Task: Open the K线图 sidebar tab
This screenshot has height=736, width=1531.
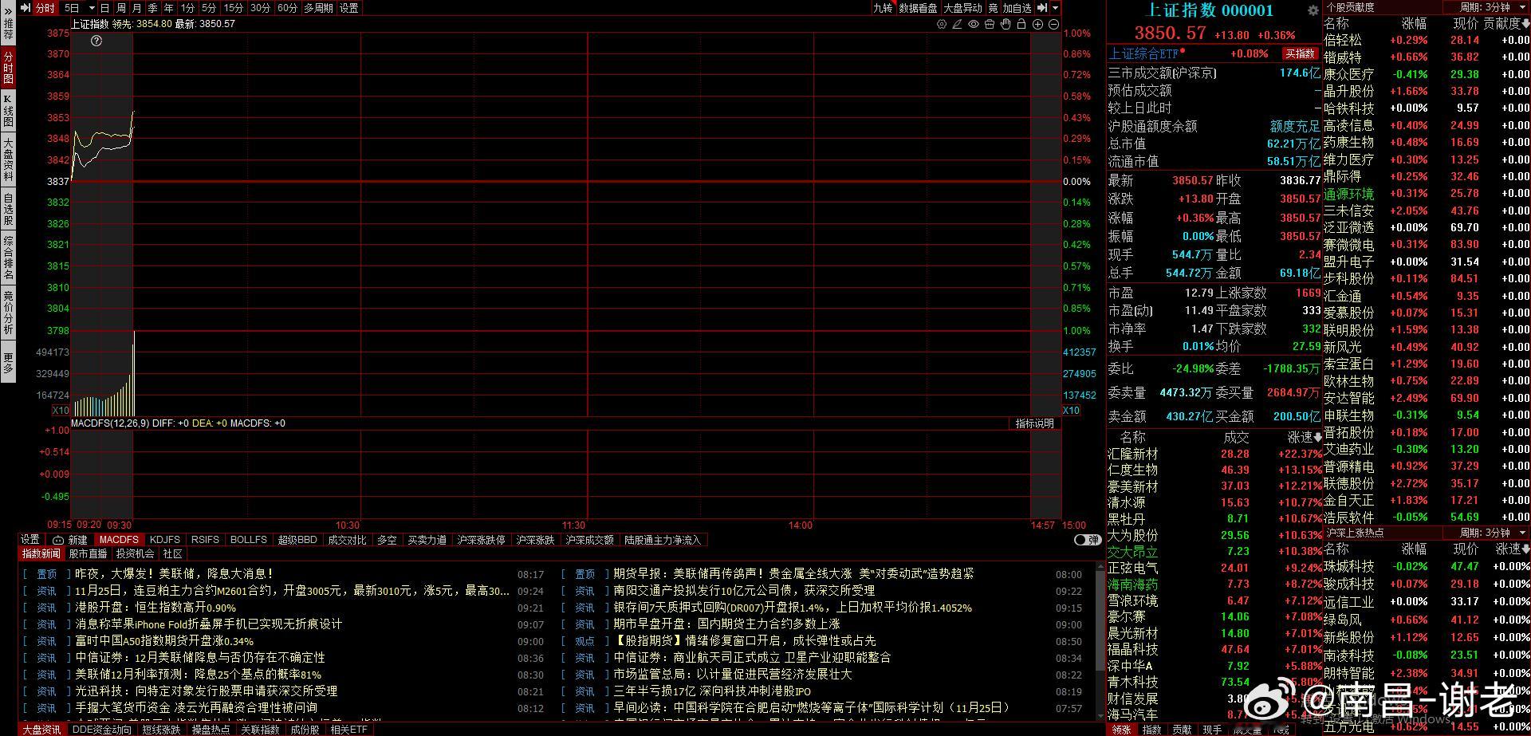Action: [x=8, y=110]
